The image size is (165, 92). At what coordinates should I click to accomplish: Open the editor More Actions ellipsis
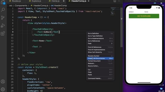click(x=119, y=1)
